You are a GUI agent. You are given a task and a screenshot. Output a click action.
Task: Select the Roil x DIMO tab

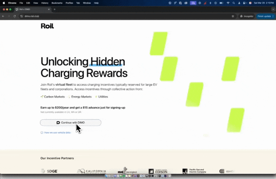click(33, 9)
